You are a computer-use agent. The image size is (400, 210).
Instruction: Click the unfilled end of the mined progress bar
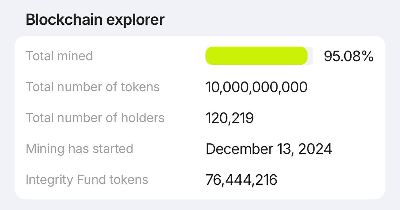(x=310, y=56)
